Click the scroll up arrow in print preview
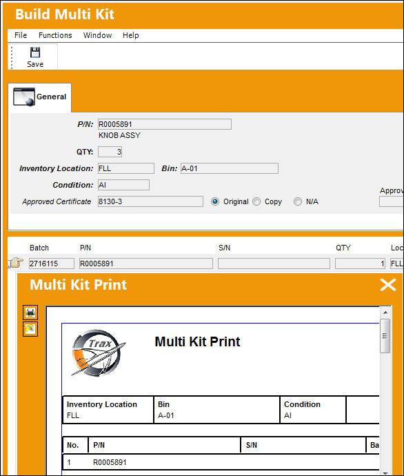Screen dimensions: 404x476 385,313
